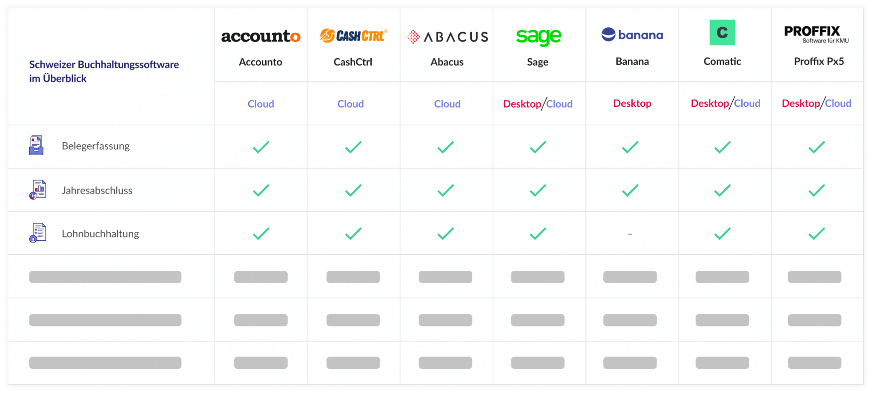The width and height of the screenshot is (872, 393).
Task: Click the Jahresabschluss chart icon
Action: pos(38,190)
